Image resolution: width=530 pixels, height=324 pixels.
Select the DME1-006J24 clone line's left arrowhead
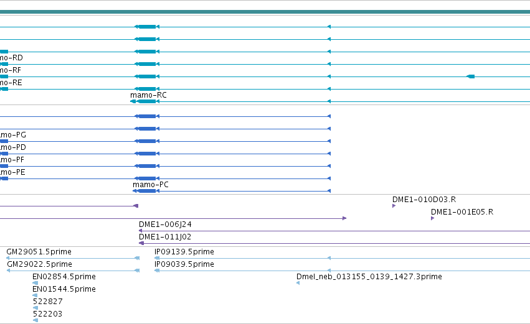140,231
